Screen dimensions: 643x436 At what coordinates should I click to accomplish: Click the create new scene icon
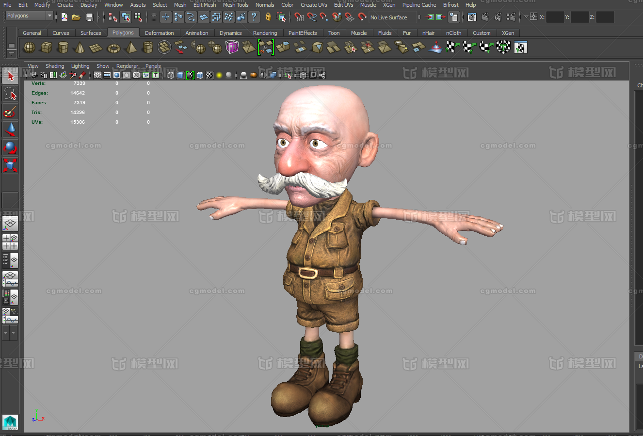(x=64, y=17)
